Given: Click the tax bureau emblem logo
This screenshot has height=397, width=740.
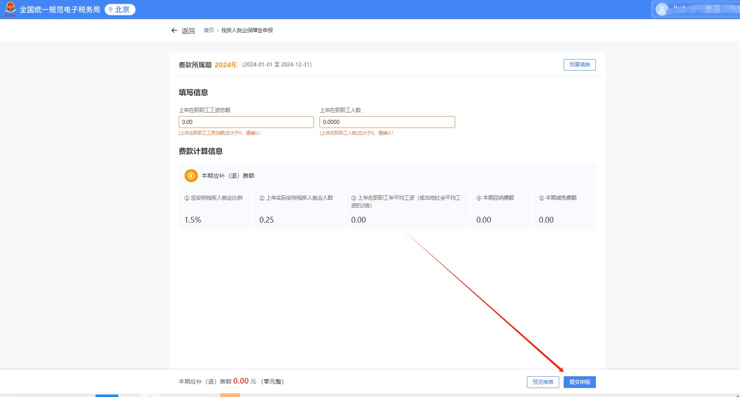Looking at the screenshot, I should point(10,9).
